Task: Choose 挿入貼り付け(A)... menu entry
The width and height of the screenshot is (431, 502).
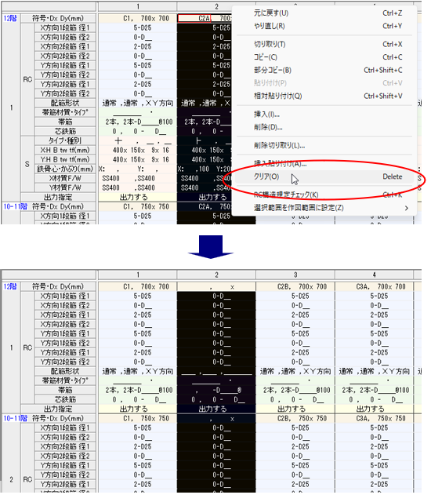Action: (x=324, y=164)
